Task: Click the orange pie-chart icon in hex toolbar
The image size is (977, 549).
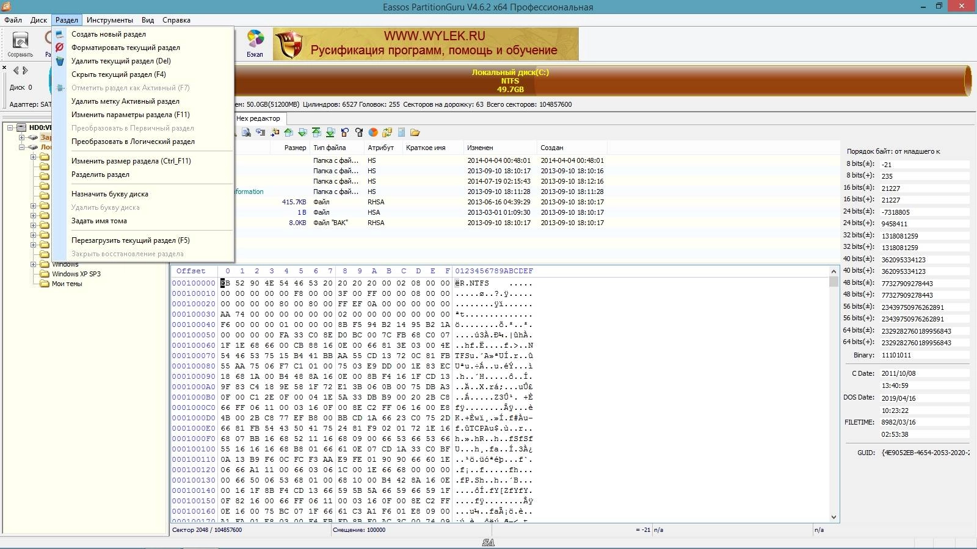Action: coord(373,132)
